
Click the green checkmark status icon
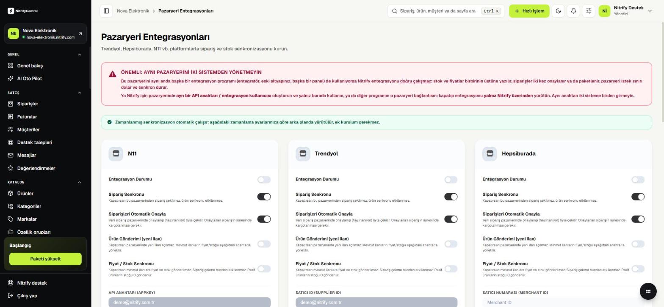[x=109, y=122]
